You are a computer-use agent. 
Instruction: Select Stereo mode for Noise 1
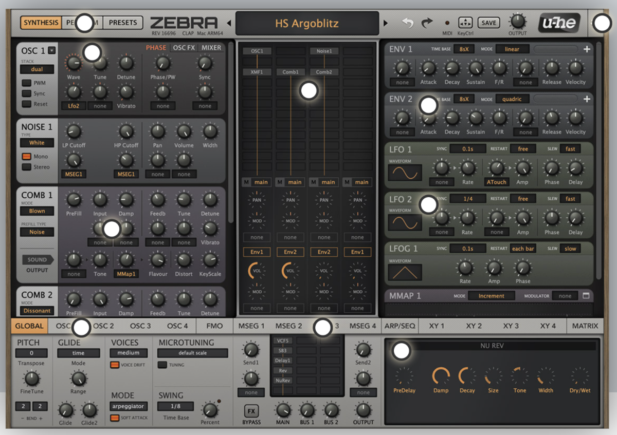26,167
